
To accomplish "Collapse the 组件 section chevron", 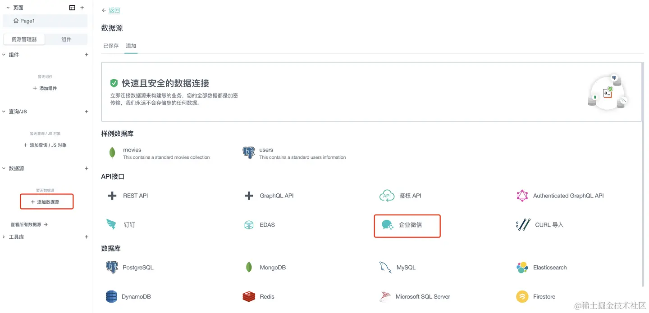I will [4, 55].
